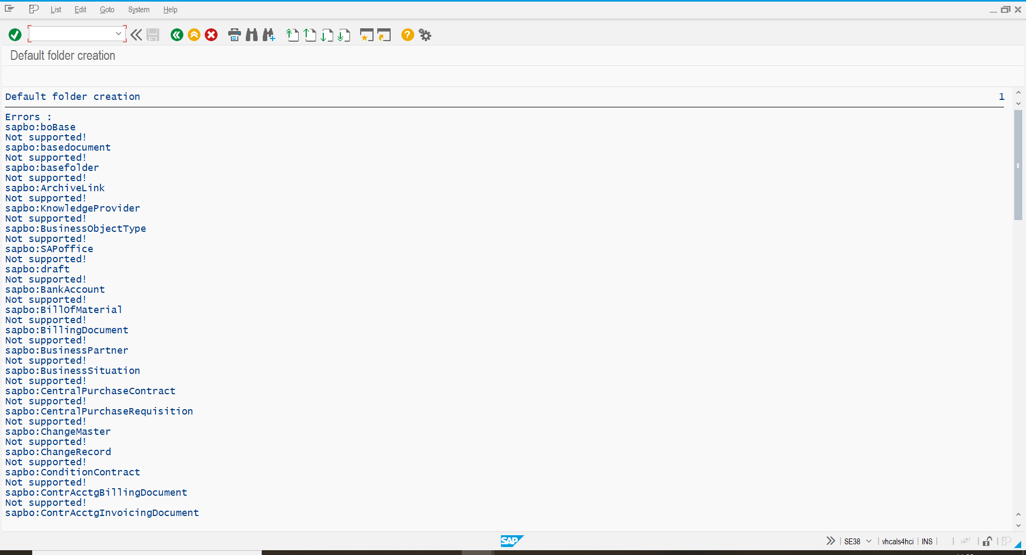Click the Create New Session icon
Viewport: 1026px width, 555px height.
(366, 35)
